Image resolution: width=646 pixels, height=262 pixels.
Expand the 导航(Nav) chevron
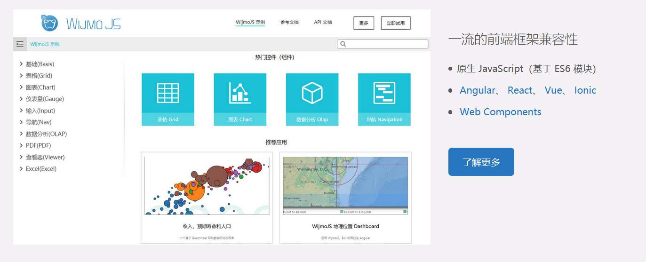22,122
